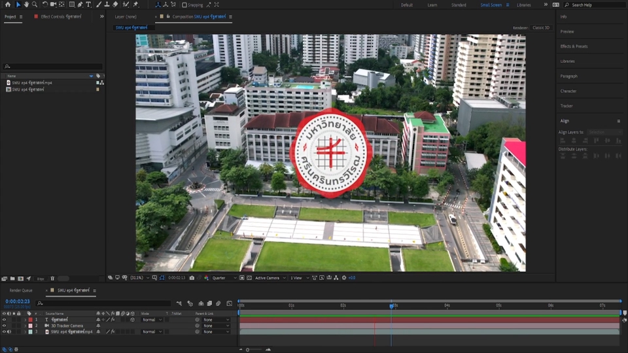Select the Horizontal Type tool
Screen dimensions: 628x353
pos(88,5)
